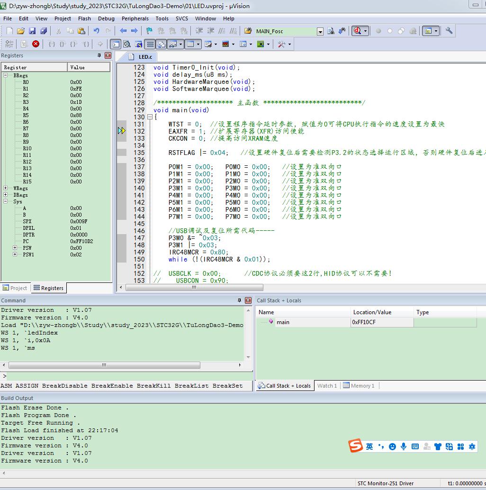Close the Command panel
486x490 pixels.
click(248, 300)
